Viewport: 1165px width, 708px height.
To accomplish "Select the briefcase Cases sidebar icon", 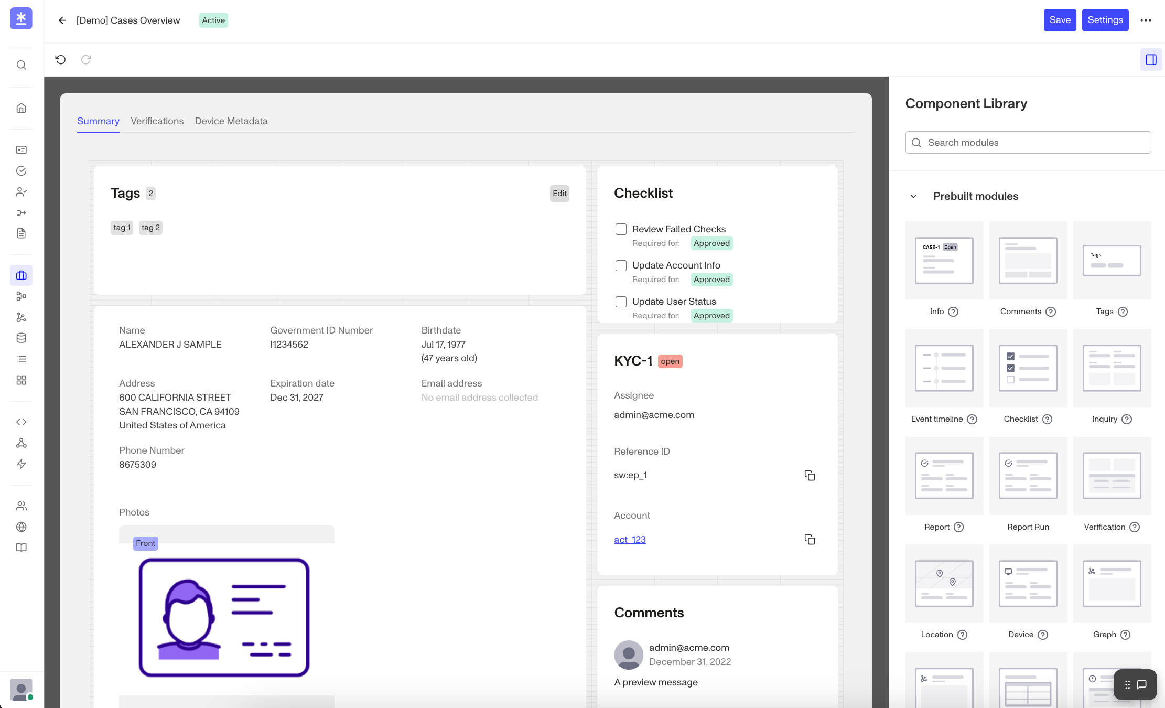I will [21, 275].
